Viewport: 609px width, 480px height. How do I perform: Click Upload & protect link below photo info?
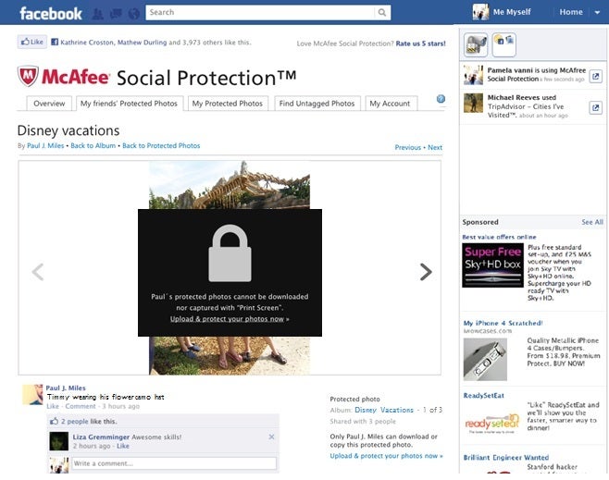click(387, 456)
